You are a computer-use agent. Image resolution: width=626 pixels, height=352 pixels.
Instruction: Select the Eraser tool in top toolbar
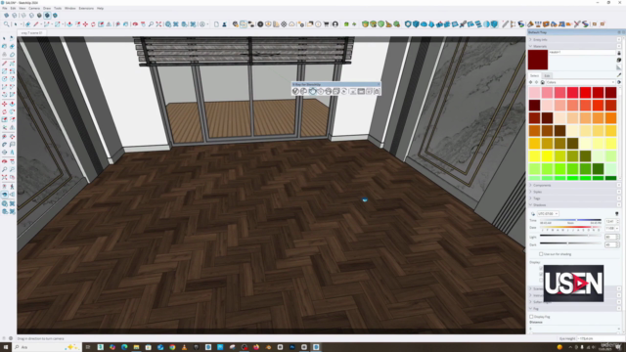click(27, 24)
